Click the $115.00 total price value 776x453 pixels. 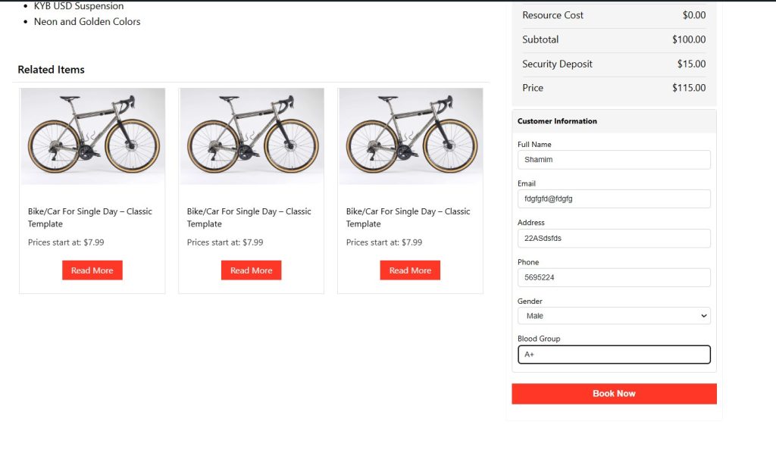coord(688,88)
